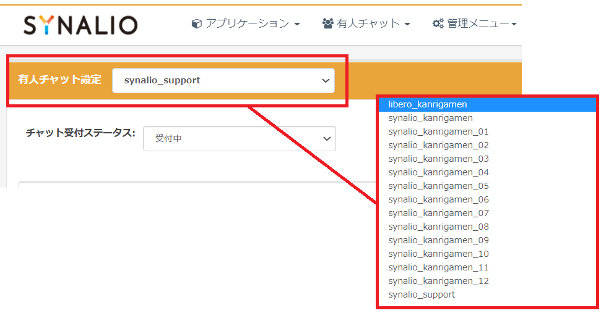Pick synalio_kanrigamen_10 entry
This screenshot has height=313, width=606.
(x=487, y=254)
